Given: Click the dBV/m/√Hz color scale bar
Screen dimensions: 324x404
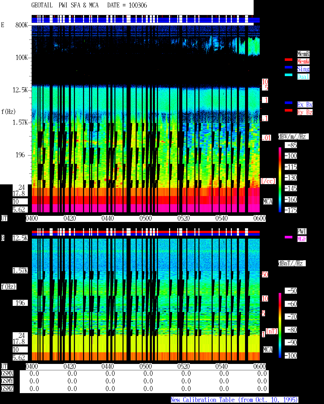Looking at the screenshot, I should click(280, 180).
